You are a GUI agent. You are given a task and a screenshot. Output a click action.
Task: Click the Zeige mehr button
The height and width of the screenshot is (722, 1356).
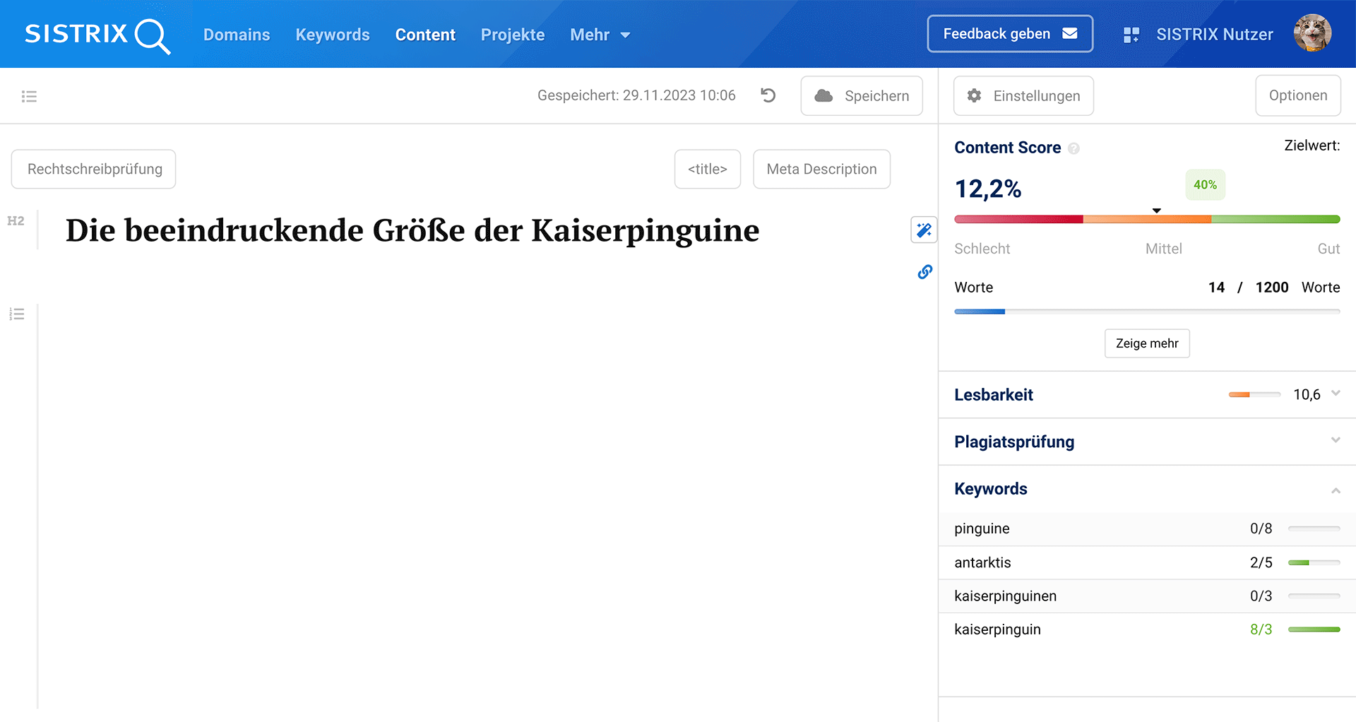(x=1146, y=343)
